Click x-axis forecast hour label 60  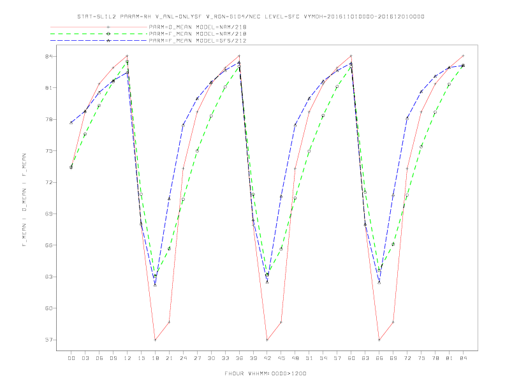[351, 358]
